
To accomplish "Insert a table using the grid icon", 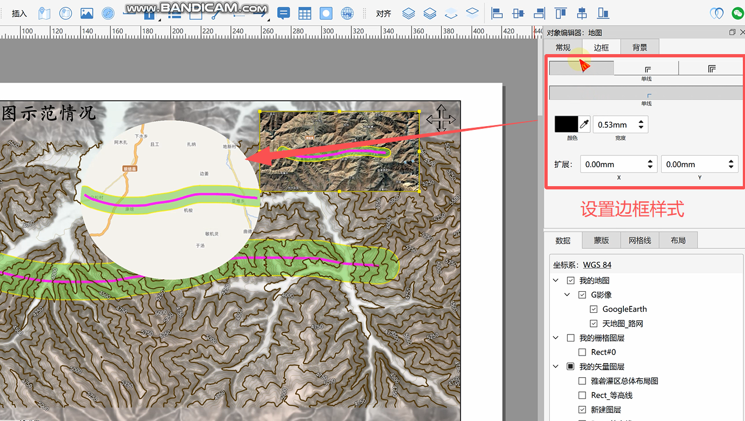I will point(305,14).
